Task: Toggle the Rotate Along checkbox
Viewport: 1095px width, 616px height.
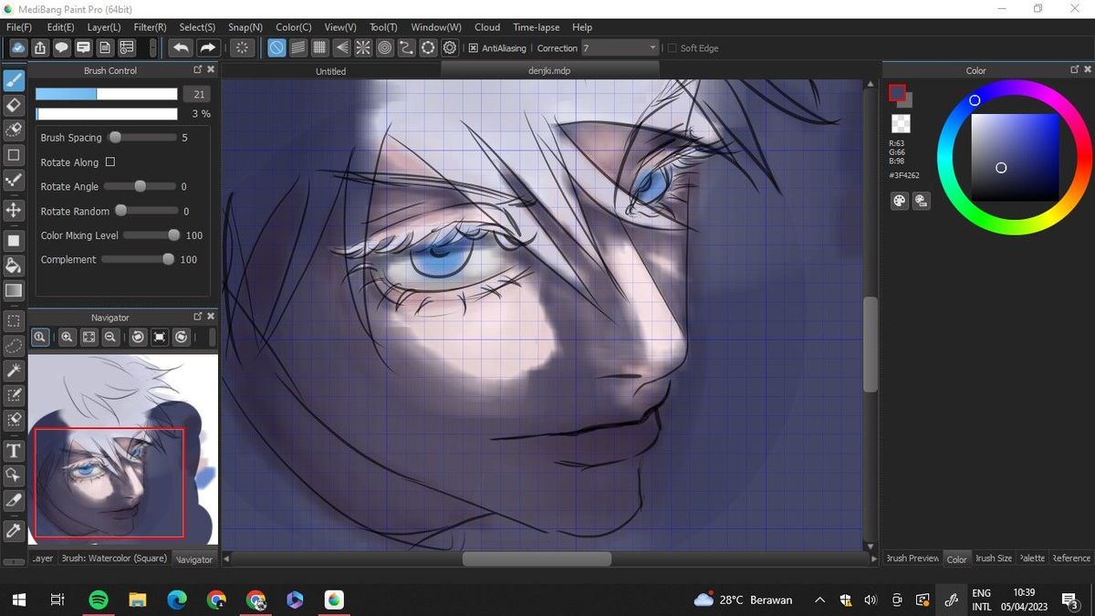Action: tap(110, 162)
